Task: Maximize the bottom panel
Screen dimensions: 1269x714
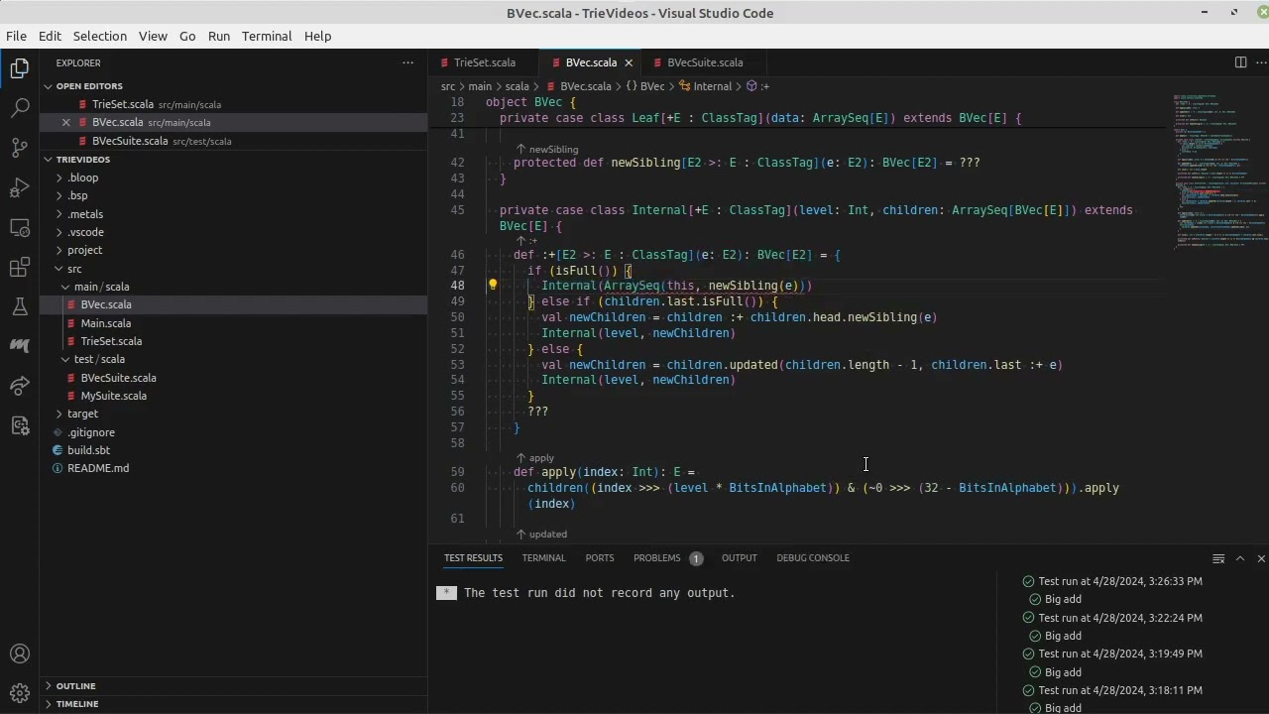Action: pyautogui.click(x=1240, y=558)
